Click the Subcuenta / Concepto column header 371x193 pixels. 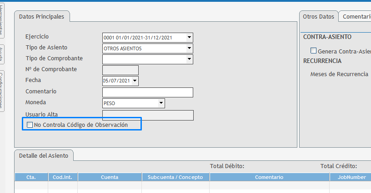coord(175,177)
